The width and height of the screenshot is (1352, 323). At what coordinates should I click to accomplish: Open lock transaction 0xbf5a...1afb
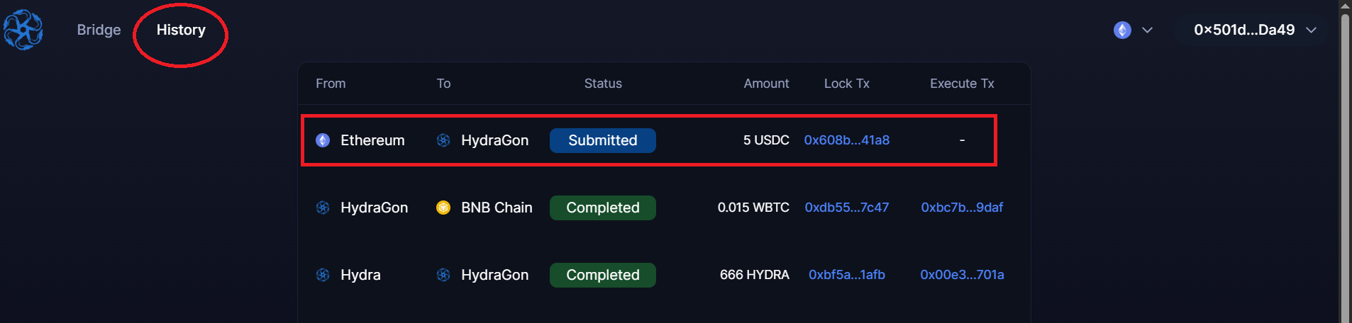tap(846, 275)
